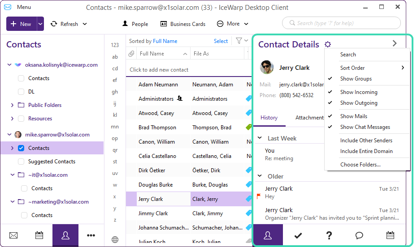Open Contact Details settings gear icon
The width and height of the screenshot is (417, 247).
328,44
